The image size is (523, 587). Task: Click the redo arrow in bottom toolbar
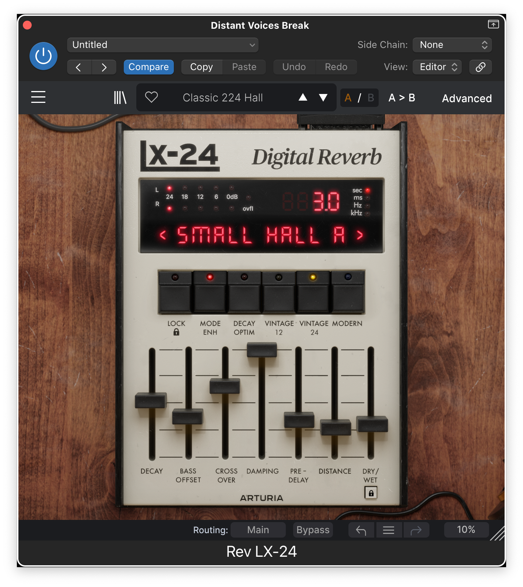click(x=416, y=530)
